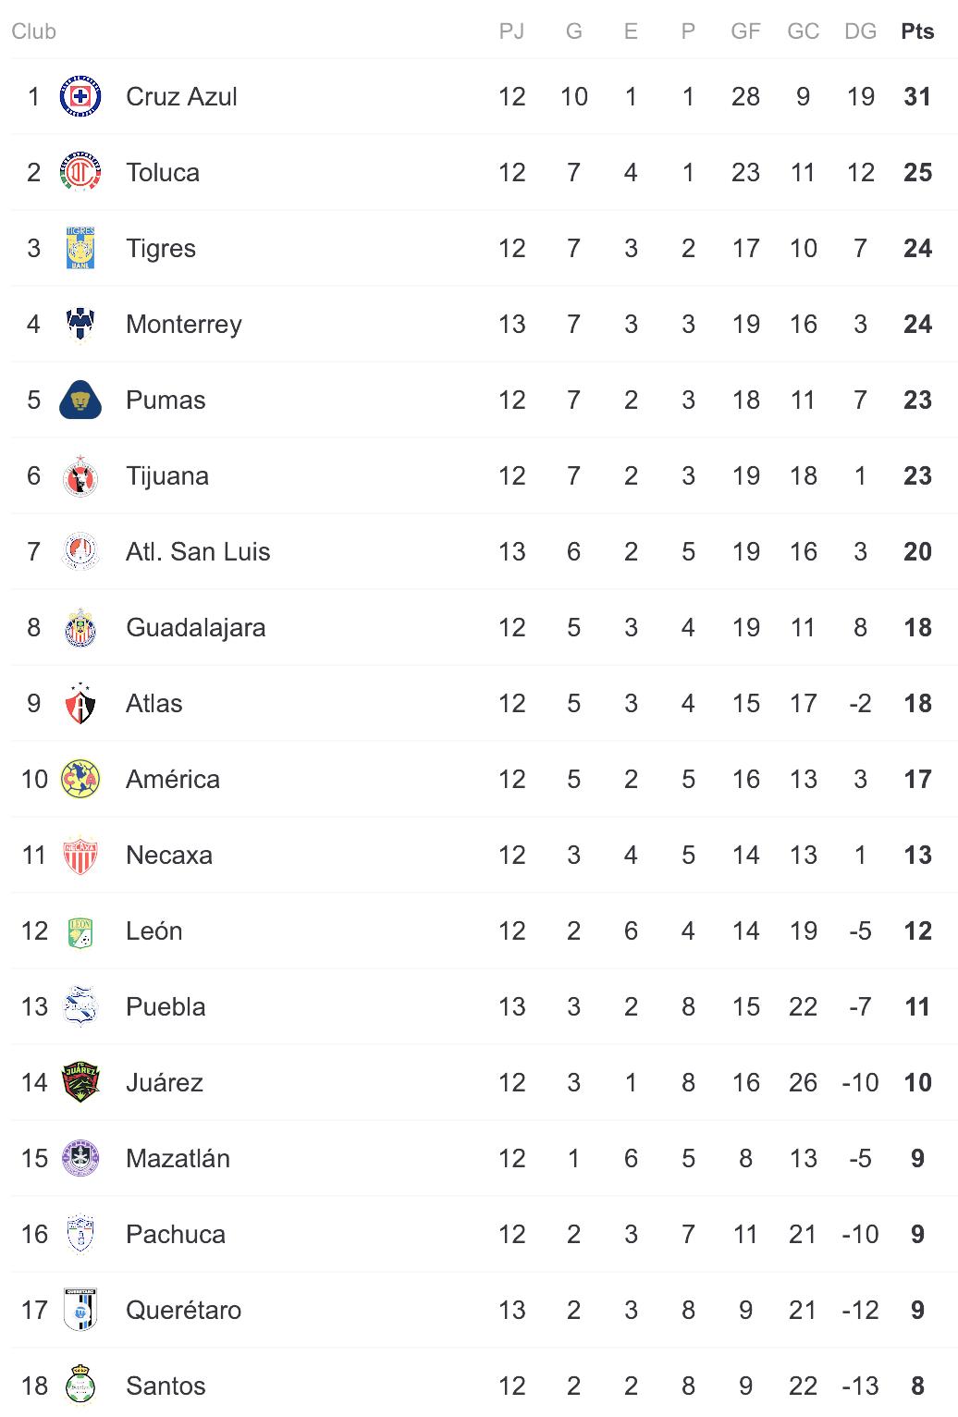
Task: Select the León team name
Action: (154, 931)
